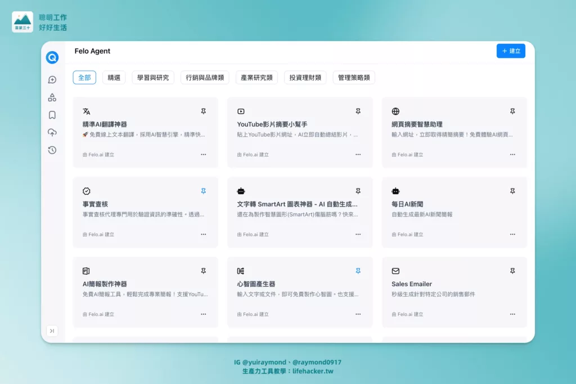
Task: Open the 網頁摘要智慧助理 agent card
Action: pos(454,132)
